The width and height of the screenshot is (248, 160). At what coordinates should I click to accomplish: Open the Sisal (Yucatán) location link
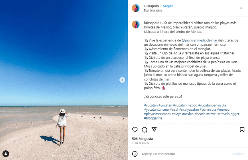coord(153,11)
